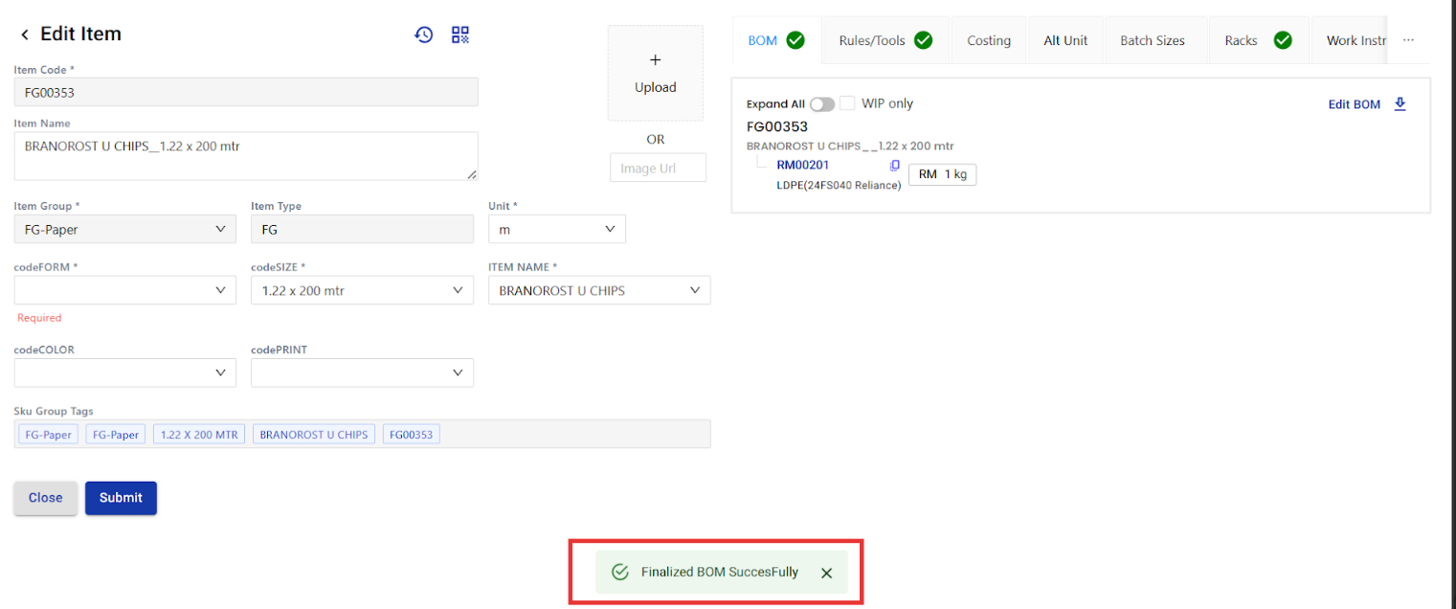Switch to the Costing tab
1456x609 pixels.
pyautogui.click(x=988, y=40)
